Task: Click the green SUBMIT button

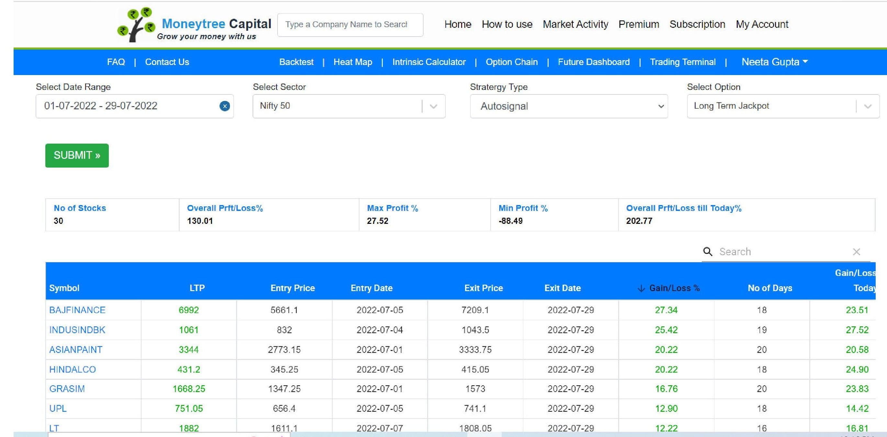Action: pyautogui.click(x=77, y=155)
